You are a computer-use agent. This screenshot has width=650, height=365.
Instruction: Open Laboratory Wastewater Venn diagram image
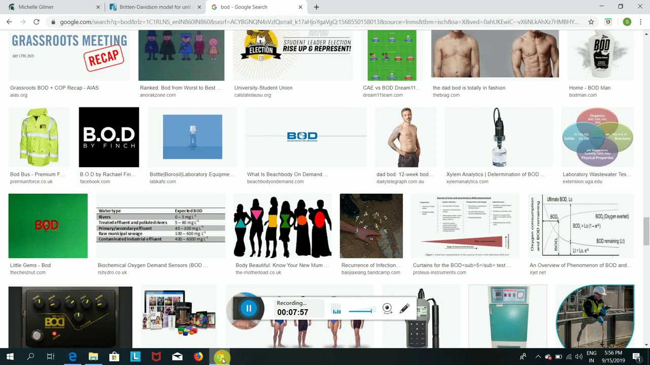pyautogui.click(x=598, y=137)
